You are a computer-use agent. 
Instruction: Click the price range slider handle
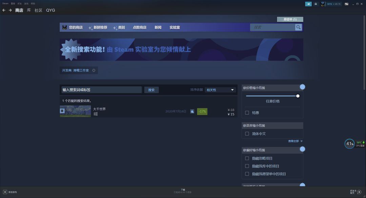click(x=298, y=96)
